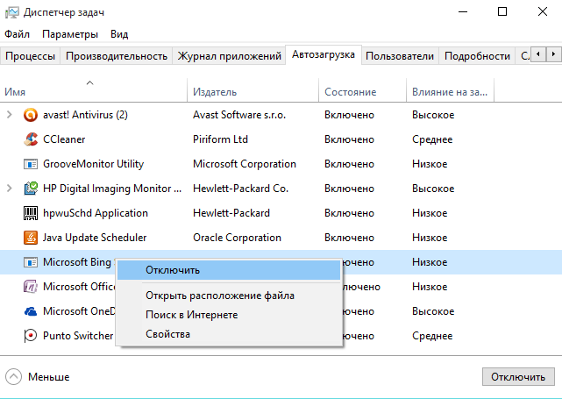Click the Microsoft Bing row icon
This screenshot has width=562, height=399.
point(31,262)
